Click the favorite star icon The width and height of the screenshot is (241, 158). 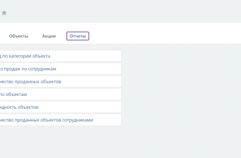click(4, 13)
